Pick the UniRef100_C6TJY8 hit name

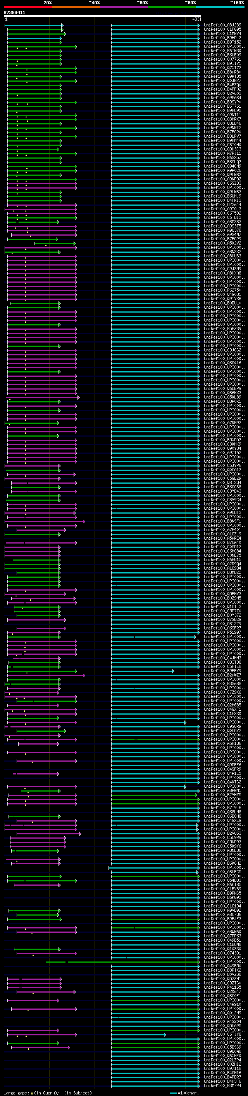pos(222,1034)
